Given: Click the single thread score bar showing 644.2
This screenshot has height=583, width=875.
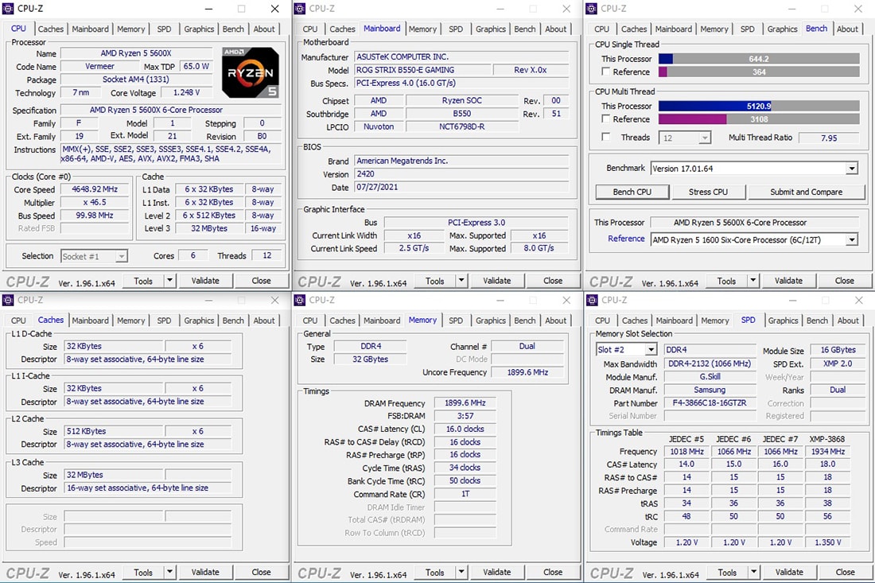Looking at the screenshot, I should click(x=759, y=59).
